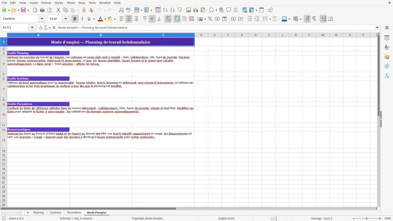Click zoom in plus button
393x221 pixels.
coord(380,218)
